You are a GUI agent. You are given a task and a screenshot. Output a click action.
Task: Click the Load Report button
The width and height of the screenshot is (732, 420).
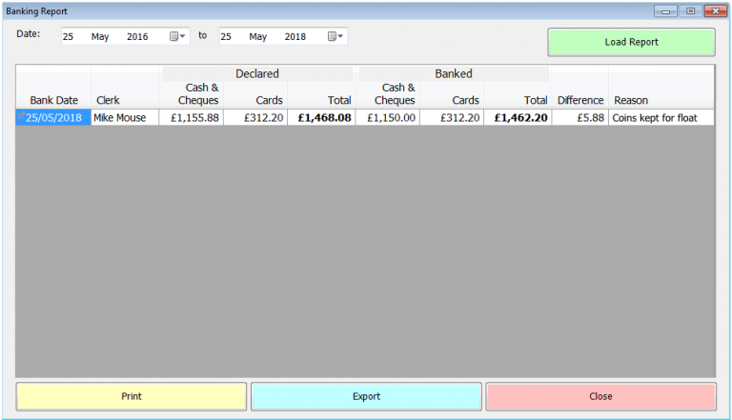pos(631,42)
